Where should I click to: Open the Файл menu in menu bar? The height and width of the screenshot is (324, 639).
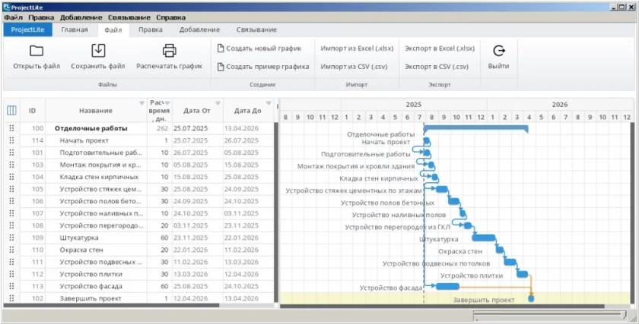click(14, 17)
